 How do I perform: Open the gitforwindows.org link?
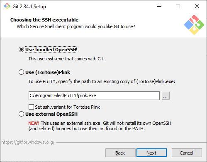(x=28, y=142)
